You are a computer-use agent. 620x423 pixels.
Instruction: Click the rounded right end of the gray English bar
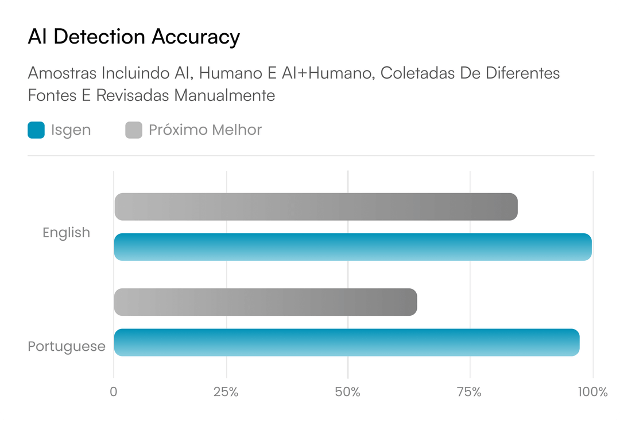coord(512,206)
